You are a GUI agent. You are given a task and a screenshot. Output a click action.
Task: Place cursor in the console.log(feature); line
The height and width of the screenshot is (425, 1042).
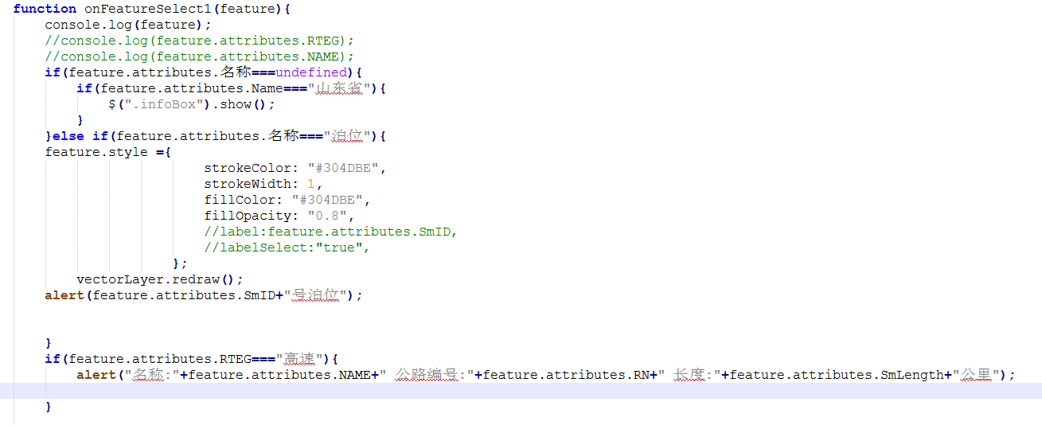[128, 25]
